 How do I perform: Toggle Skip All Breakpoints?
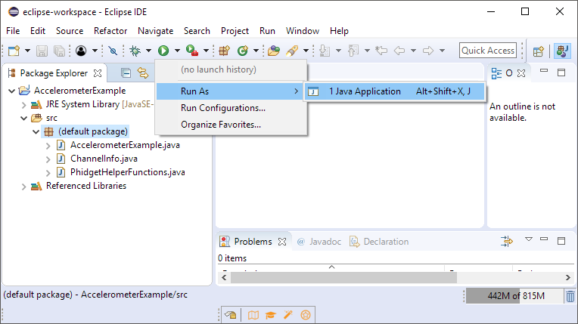[113, 51]
